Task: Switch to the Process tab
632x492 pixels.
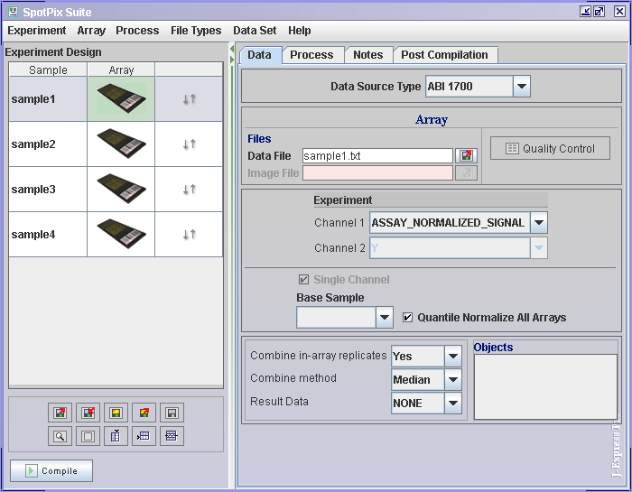Action: (312, 55)
